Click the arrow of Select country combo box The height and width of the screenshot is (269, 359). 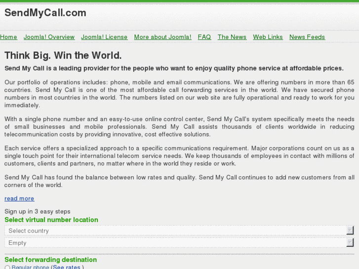pos(350,231)
